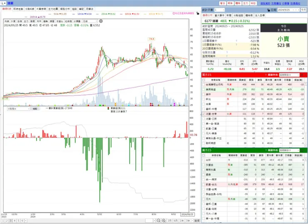308x224 pixels.
Task: Tick the 永豐金 row checkbox in 賣方15
Action: coord(204,165)
